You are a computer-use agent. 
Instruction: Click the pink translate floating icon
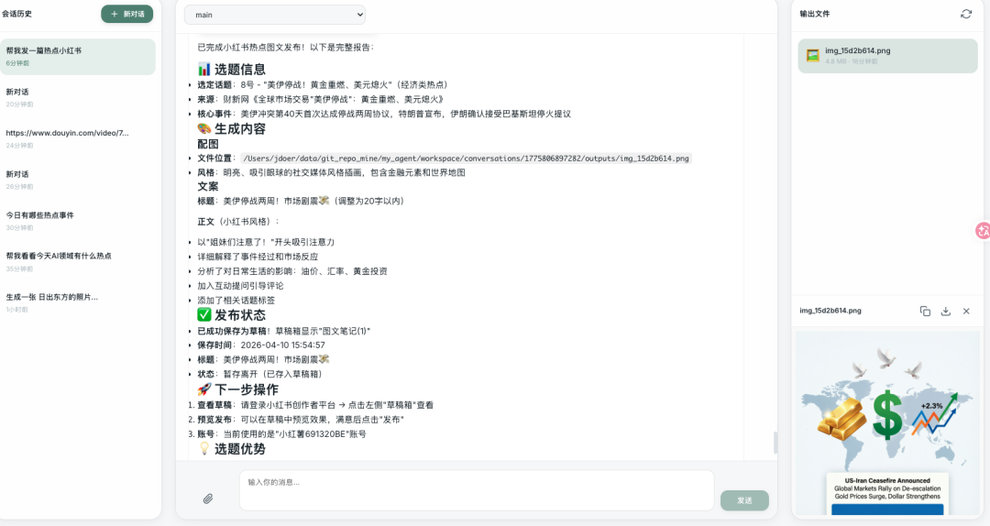click(983, 232)
